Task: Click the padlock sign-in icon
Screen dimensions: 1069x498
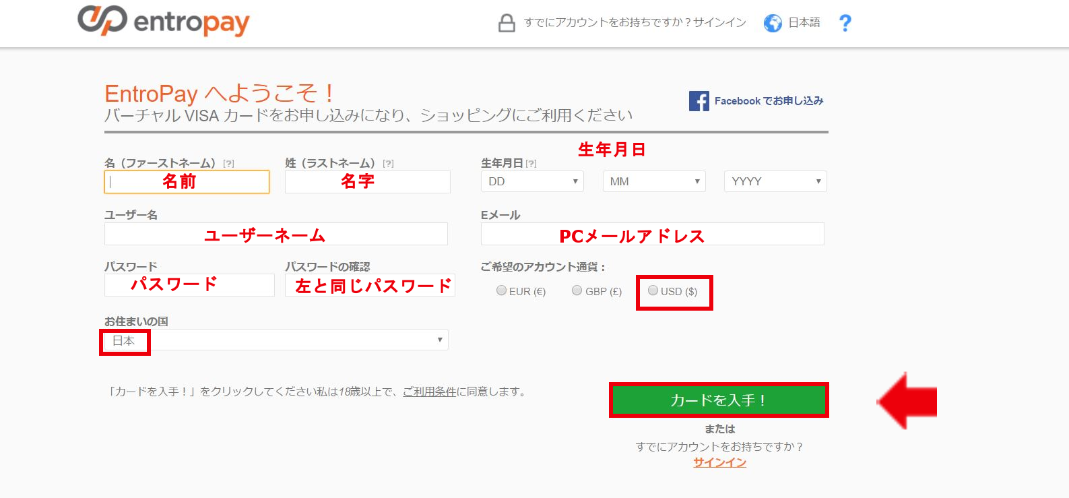Action: point(507,23)
